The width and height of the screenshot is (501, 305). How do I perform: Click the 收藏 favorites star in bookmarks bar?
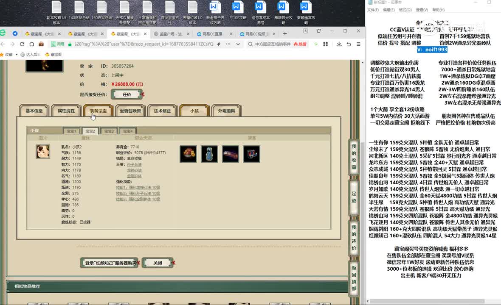[2, 55]
